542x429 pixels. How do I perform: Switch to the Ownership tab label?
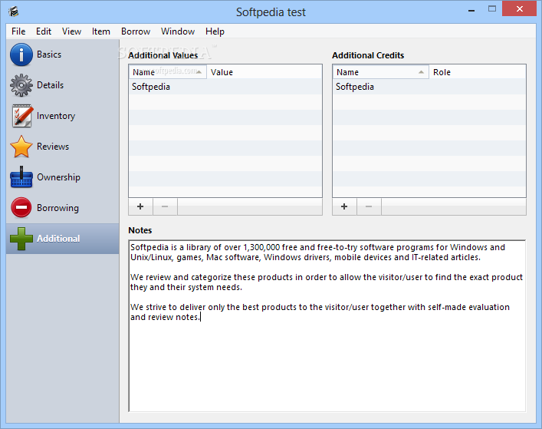pos(58,177)
